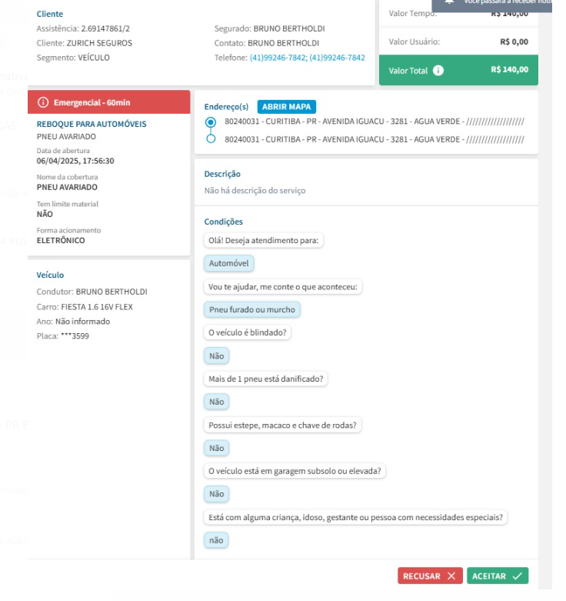Click the green Valor Total bar
Screen dimensions: 566x601
click(x=458, y=70)
